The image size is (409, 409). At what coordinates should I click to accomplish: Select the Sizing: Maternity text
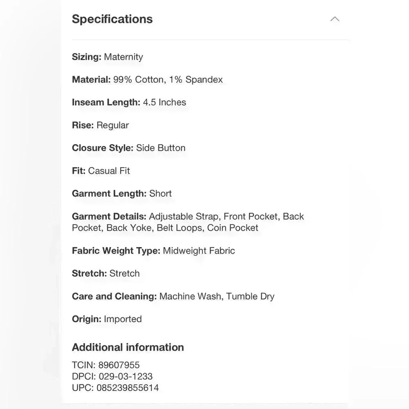[108, 57]
